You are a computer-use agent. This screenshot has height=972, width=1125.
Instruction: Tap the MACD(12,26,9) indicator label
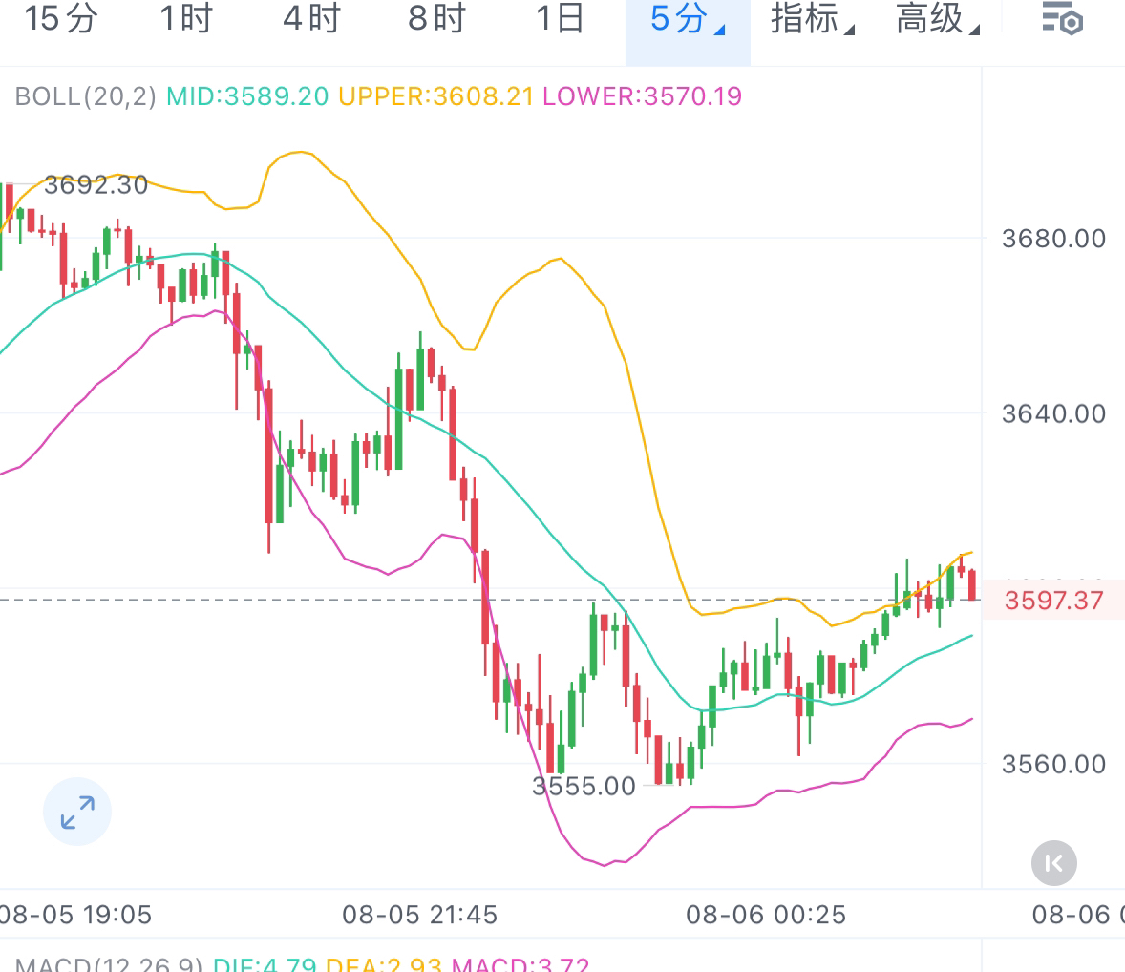click(109, 964)
